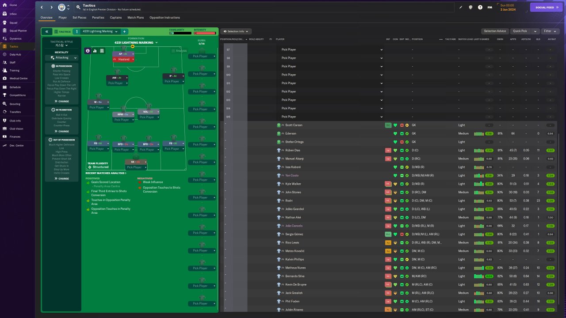This screenshot has width=566, height=318.
Task: Go back with the left arrow
Action: tap(42, 8)
